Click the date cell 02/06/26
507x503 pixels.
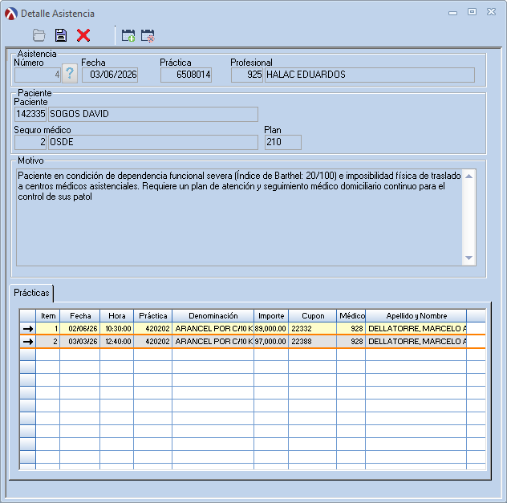80,329
